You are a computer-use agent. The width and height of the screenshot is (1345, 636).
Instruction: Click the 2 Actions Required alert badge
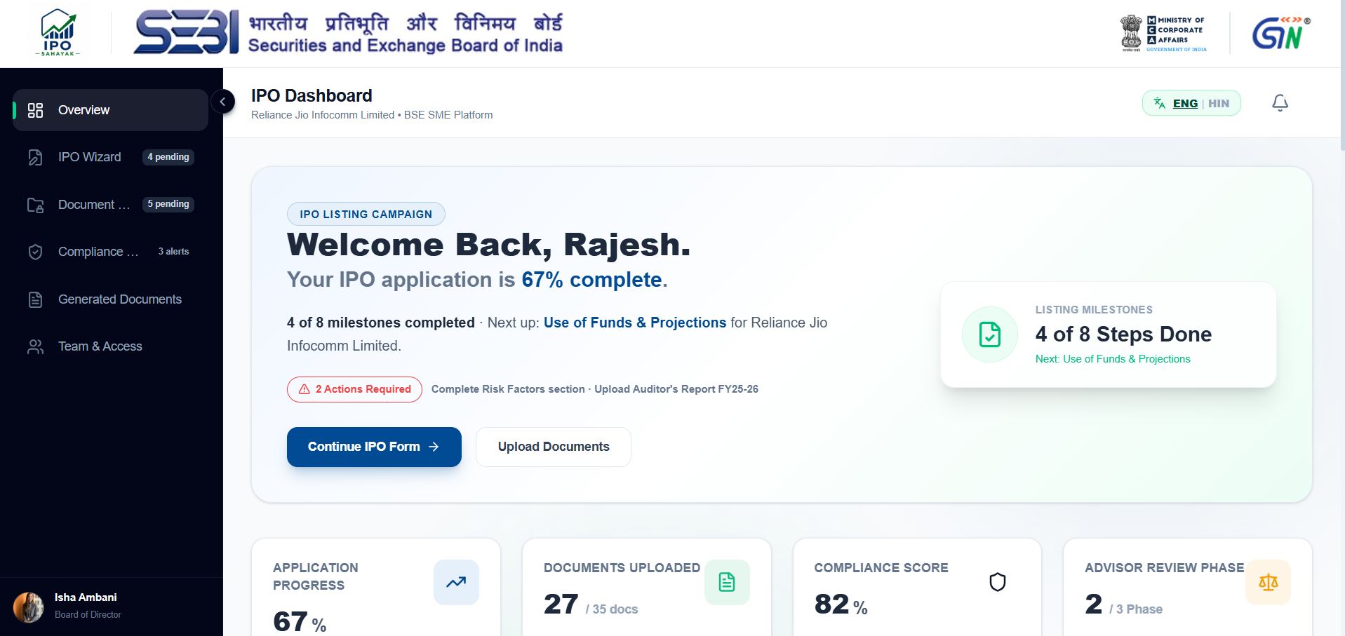pos(354,389)
